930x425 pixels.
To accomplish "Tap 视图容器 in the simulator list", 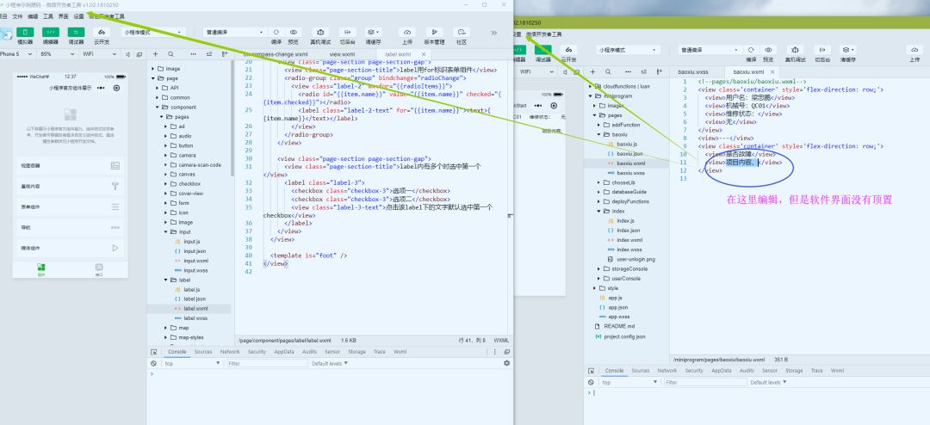I will coord(71,166).
